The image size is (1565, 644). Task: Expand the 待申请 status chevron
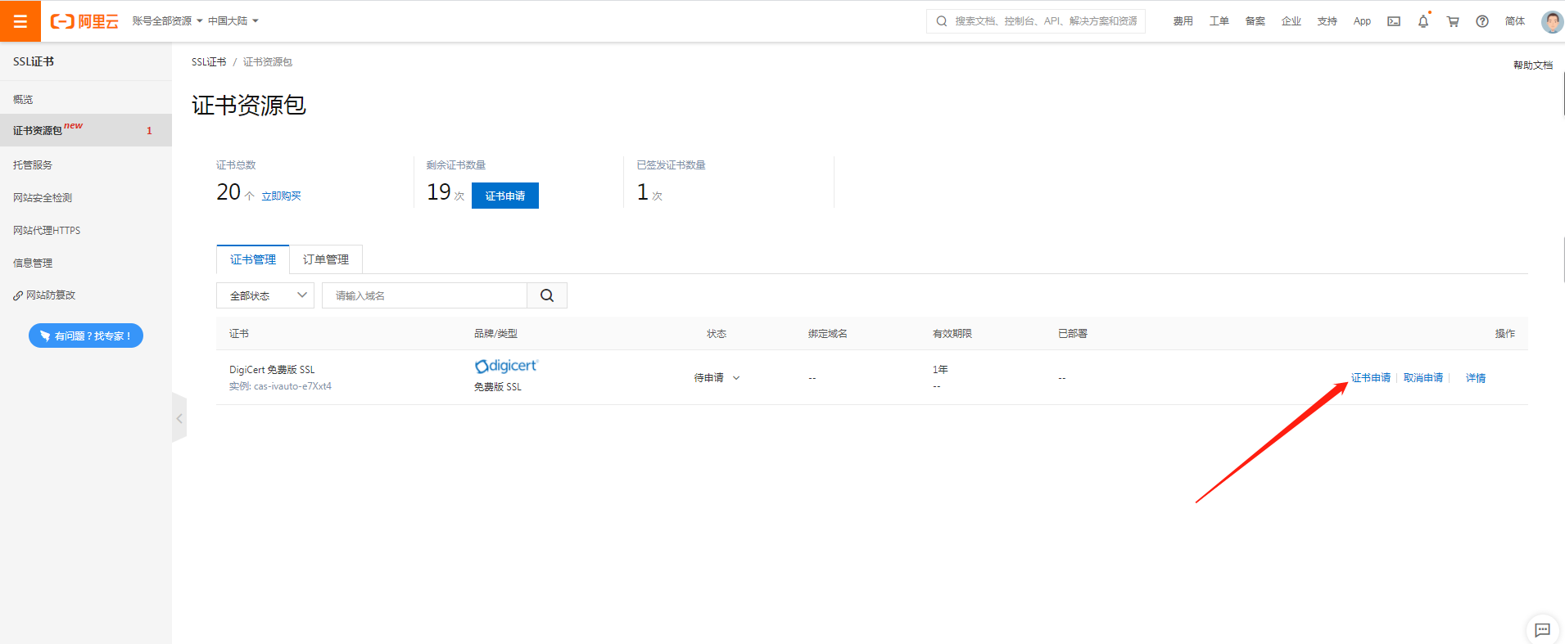point(736,378)
